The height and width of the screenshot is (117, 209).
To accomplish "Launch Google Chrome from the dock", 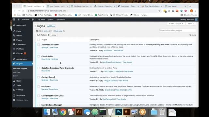I will 63,112.
